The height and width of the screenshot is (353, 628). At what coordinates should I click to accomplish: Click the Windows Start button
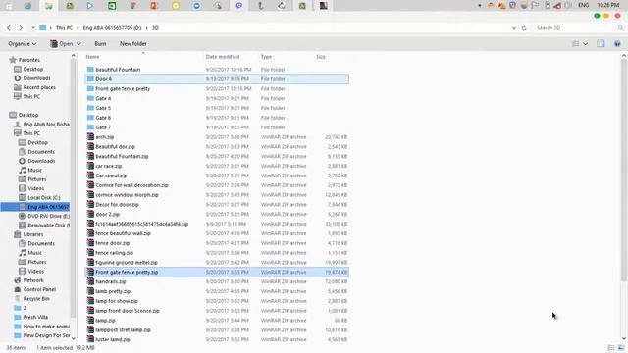(x=8, y=6)
